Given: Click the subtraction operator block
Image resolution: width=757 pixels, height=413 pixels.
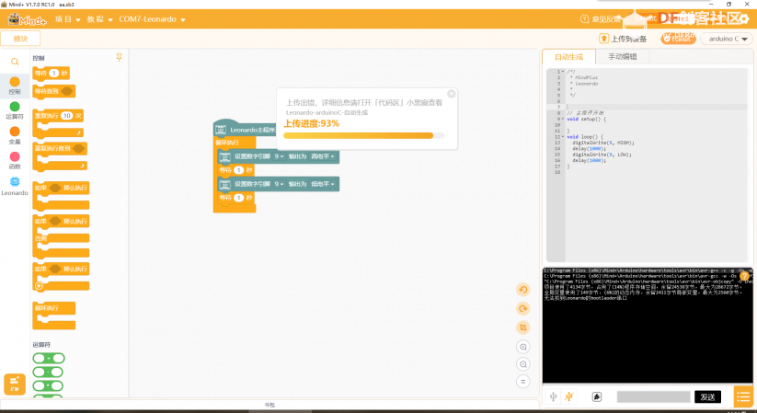Looking at the screenshot, I should pos(48,372).
